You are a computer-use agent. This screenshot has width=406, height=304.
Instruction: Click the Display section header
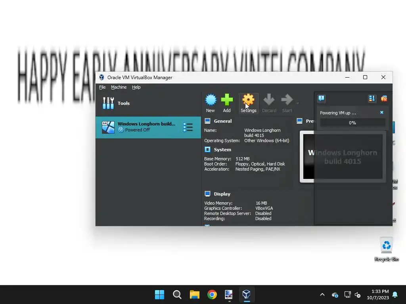tap(222, 194)
